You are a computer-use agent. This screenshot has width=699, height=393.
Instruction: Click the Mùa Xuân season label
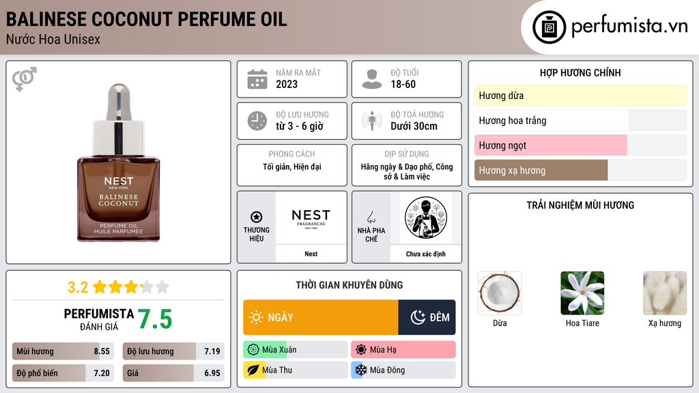tap(279, 350)
